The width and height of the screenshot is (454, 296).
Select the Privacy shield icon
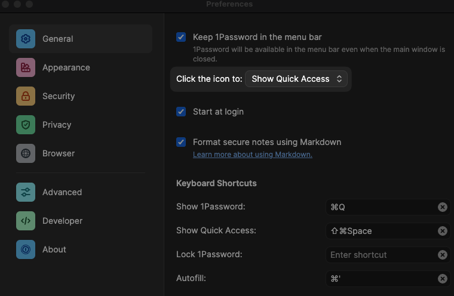point(26,125)
